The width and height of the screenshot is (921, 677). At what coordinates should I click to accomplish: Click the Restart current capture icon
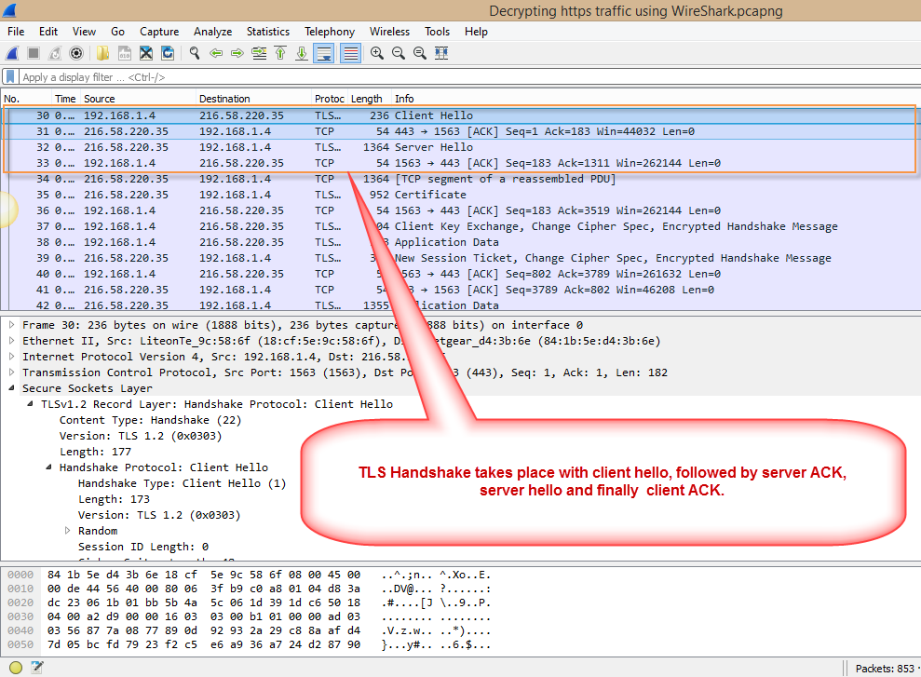(x=55, y=53)
